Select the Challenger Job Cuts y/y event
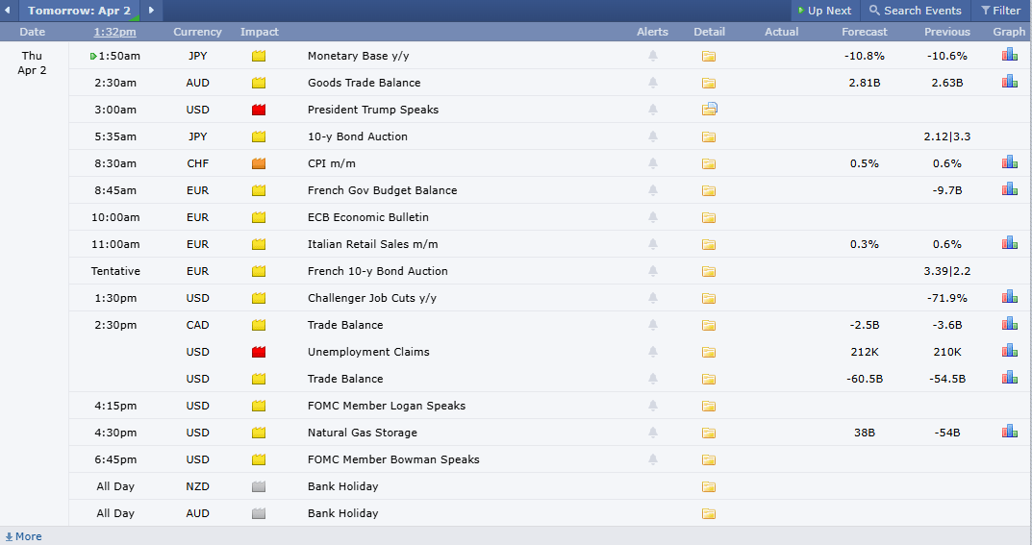This screenshot has height=545, width=1032. [x=372, y=298]
